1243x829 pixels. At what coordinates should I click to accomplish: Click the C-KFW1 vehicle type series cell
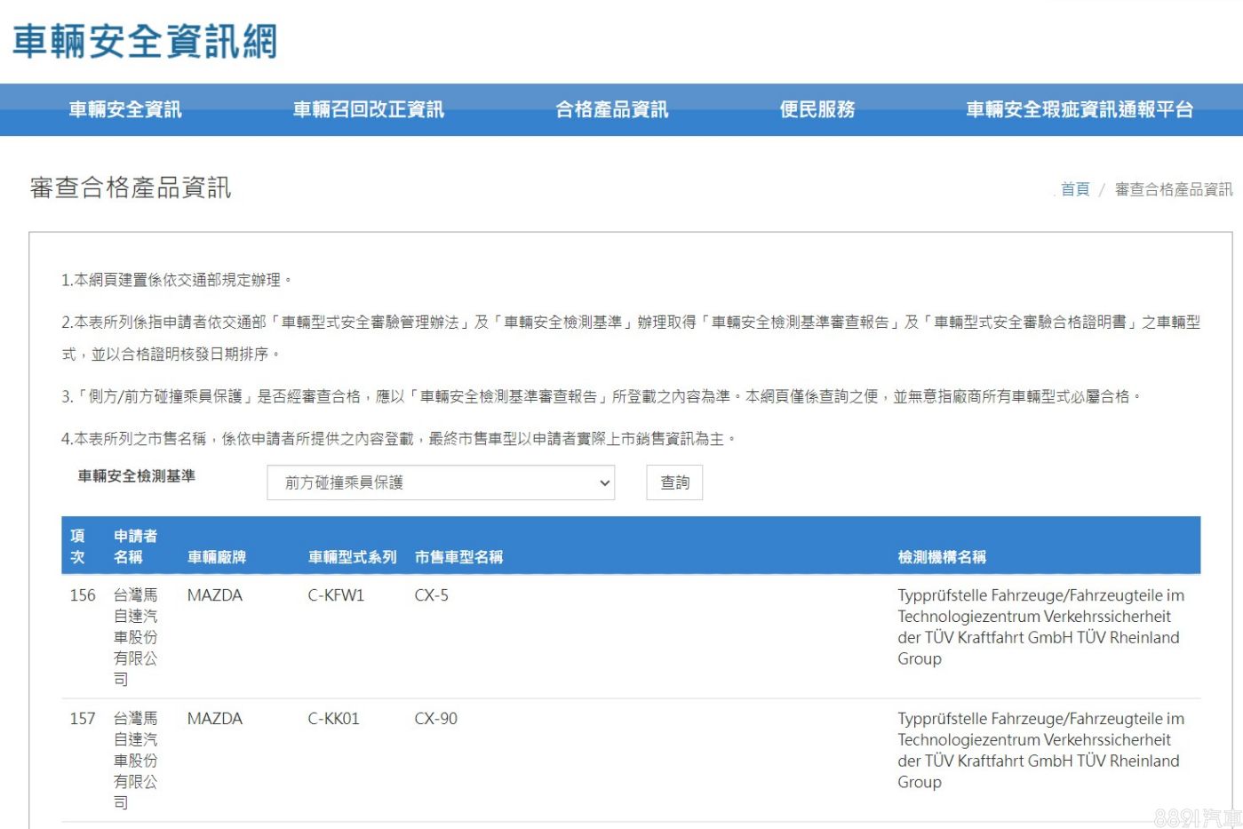pos(336,595)
